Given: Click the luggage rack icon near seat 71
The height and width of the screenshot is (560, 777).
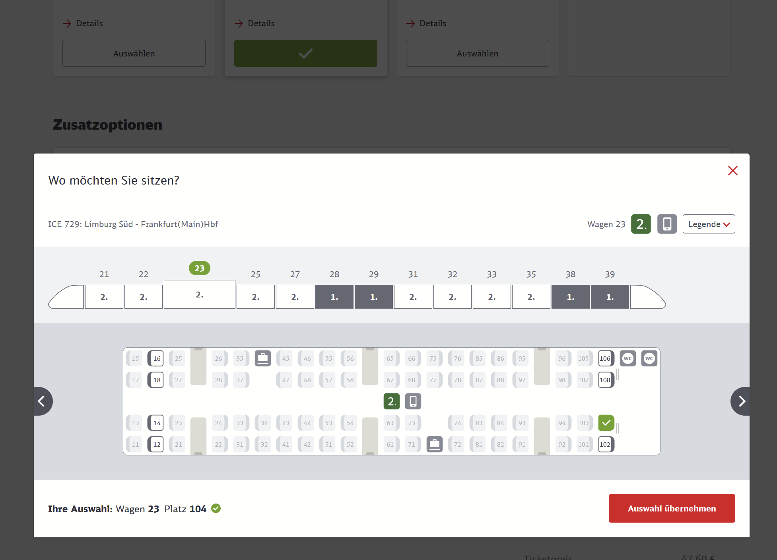Looking at the screenshot, I should 434,444.
